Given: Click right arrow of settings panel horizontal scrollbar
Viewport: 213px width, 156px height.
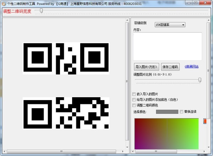Looking at the screenshot, I should [204, 151].
